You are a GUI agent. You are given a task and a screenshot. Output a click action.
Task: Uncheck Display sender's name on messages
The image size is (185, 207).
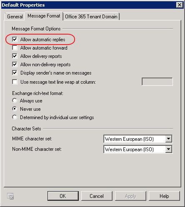[x=15, y=73]
